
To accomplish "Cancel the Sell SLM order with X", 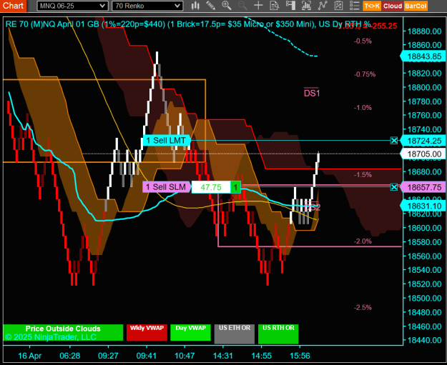I will [x=393, y=187].
